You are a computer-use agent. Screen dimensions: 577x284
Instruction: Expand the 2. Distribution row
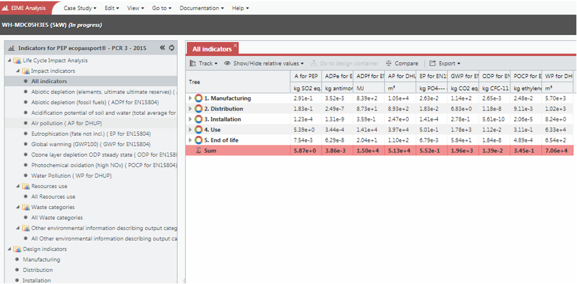[190, 109]
